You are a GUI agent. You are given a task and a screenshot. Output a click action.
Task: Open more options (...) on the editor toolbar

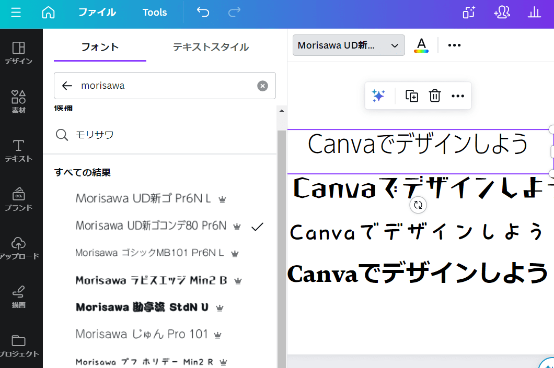pos(454,45)
